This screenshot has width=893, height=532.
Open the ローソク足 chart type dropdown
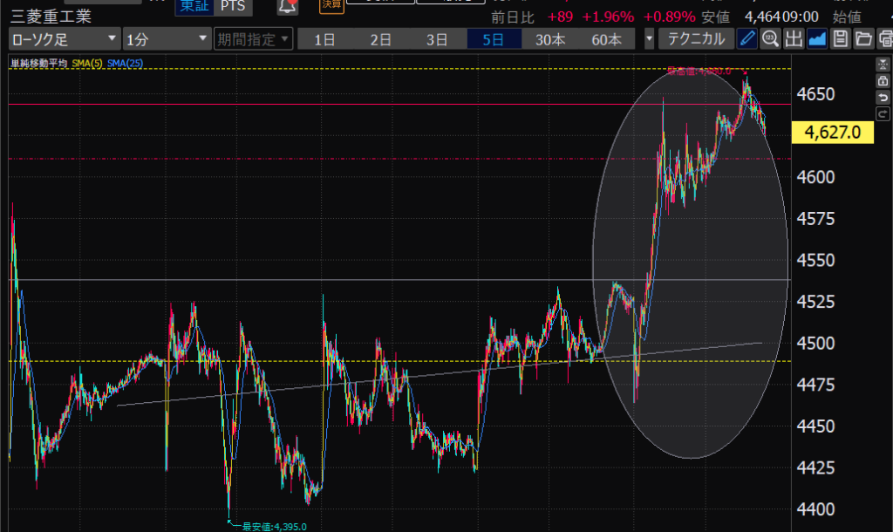click(65, 38)
